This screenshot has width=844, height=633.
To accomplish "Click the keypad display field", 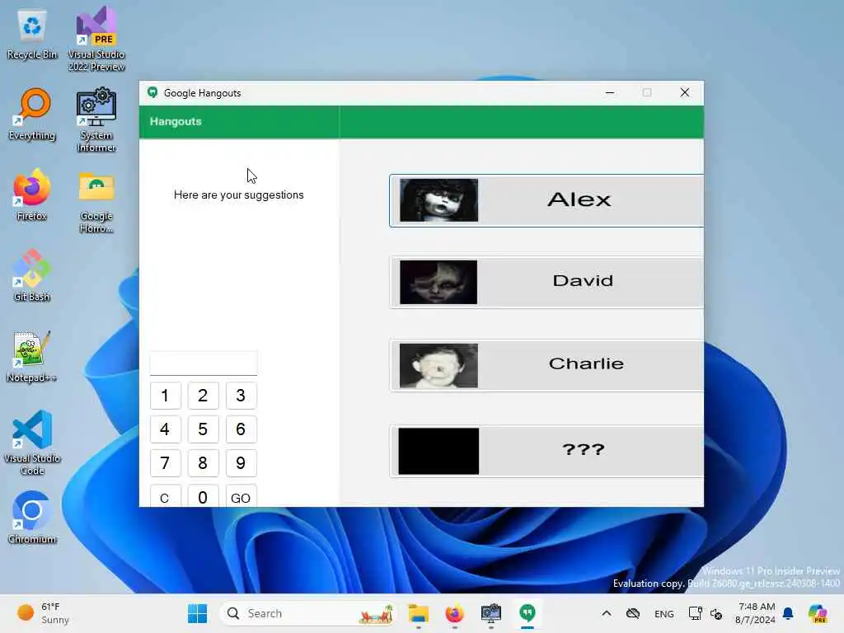I will pyautogui.click(x=204, y=363).
